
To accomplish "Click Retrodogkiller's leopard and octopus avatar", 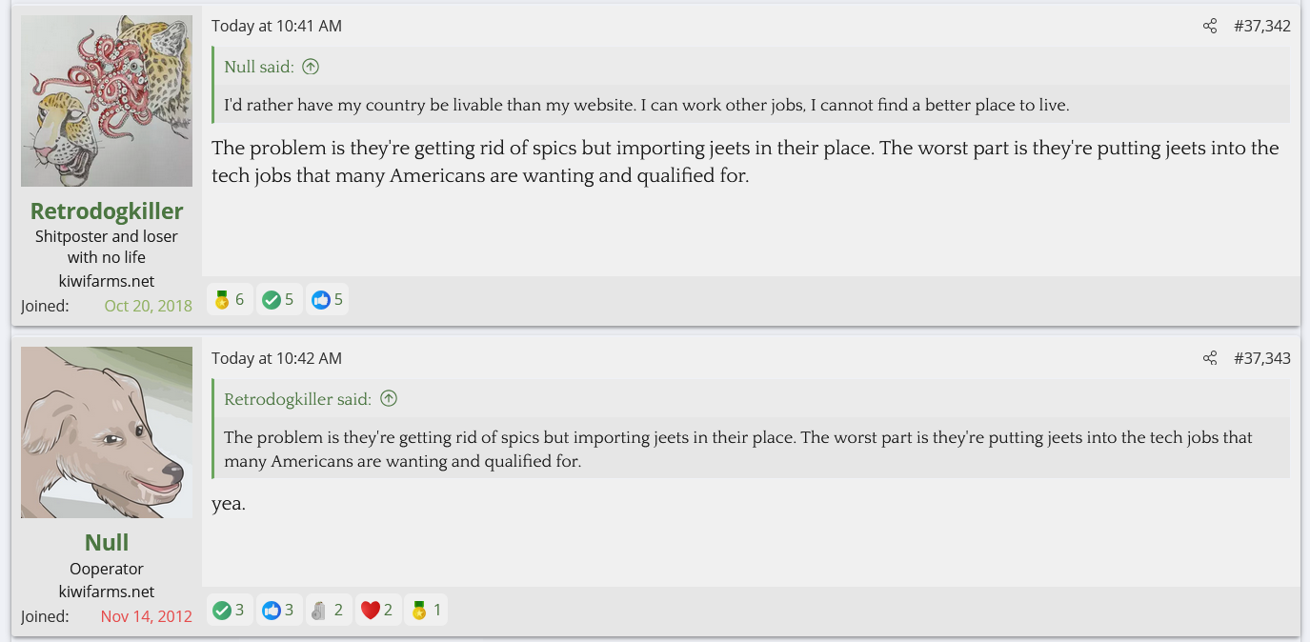I will 107,101.
